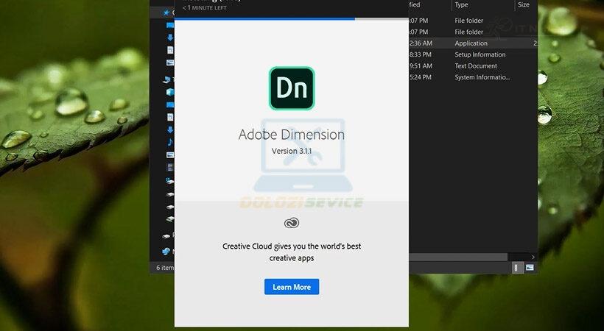
Task: Click the Adobe Dimension Dn logo
Action: (x=291, y=88)
